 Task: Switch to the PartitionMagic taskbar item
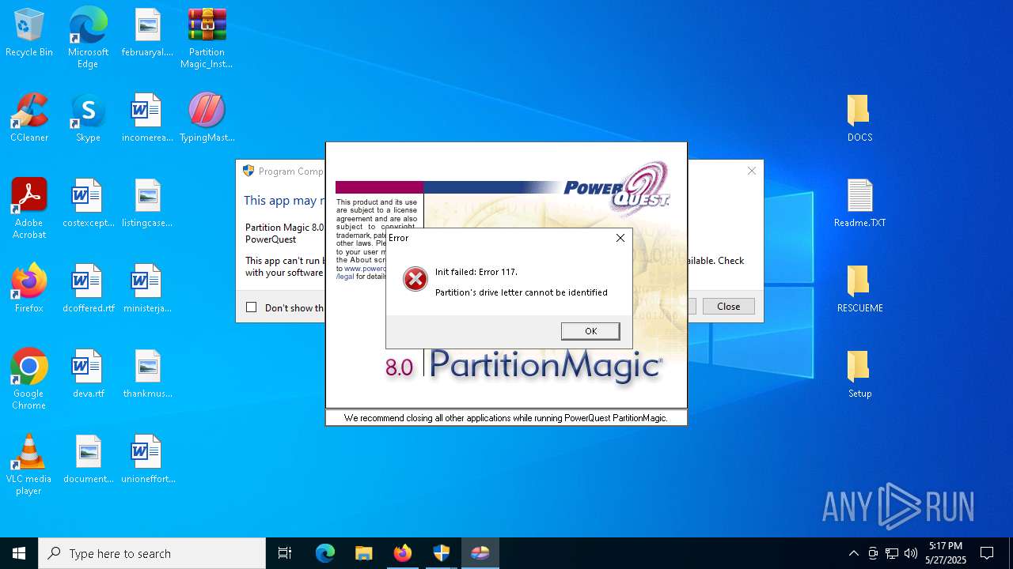(480, 553)
